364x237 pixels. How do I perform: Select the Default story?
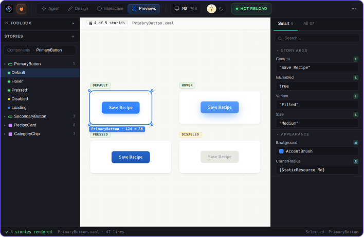point(40,73)
